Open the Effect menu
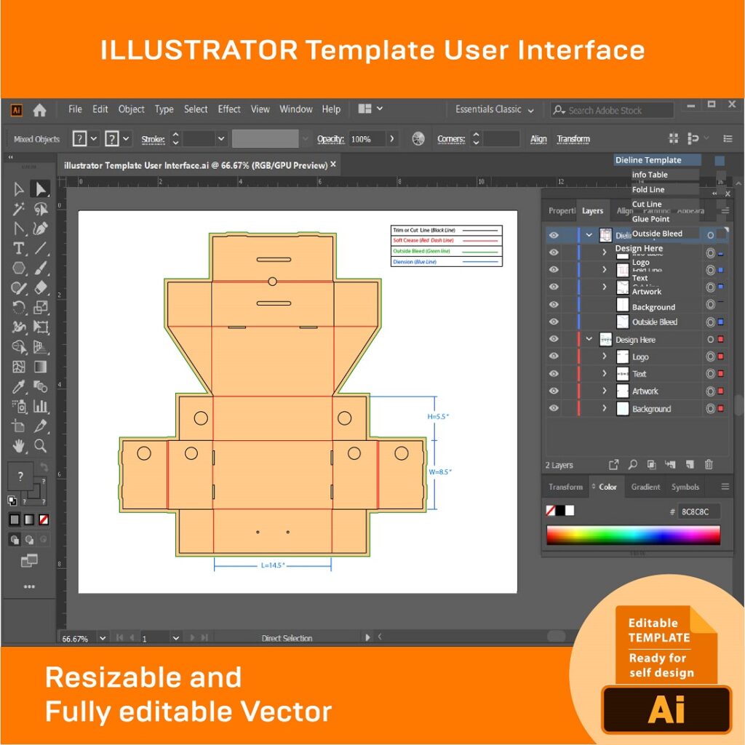745x745 pixels. (229, 109)
